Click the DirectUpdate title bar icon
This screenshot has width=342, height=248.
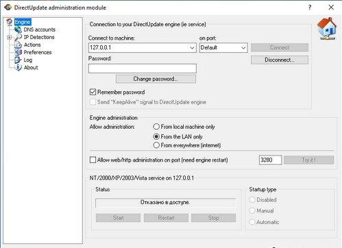coord(8,8)
